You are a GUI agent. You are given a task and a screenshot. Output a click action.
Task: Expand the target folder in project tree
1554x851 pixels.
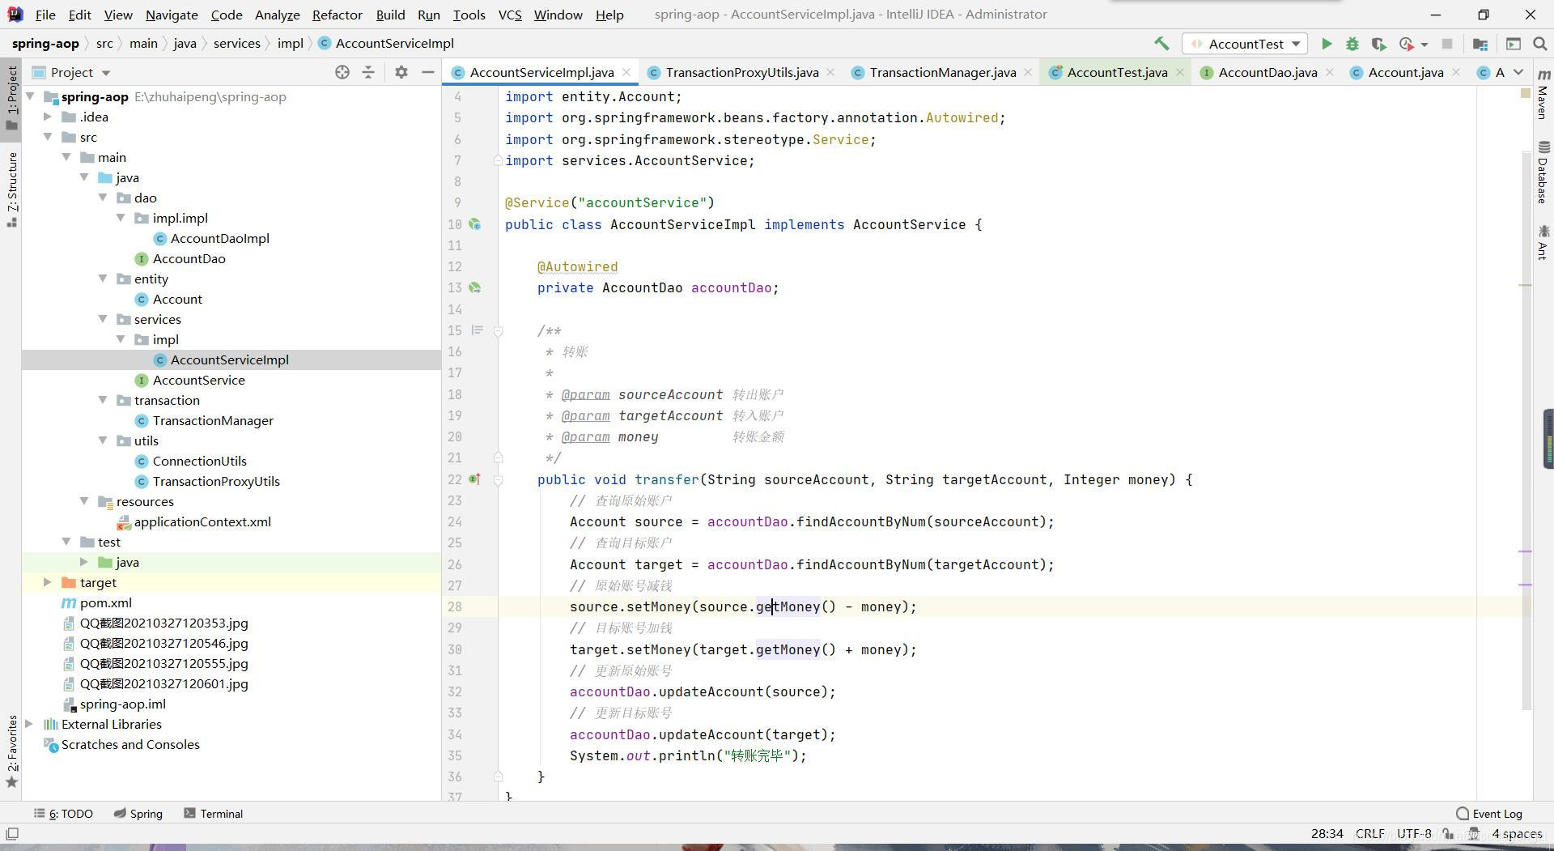click(48, 582)
